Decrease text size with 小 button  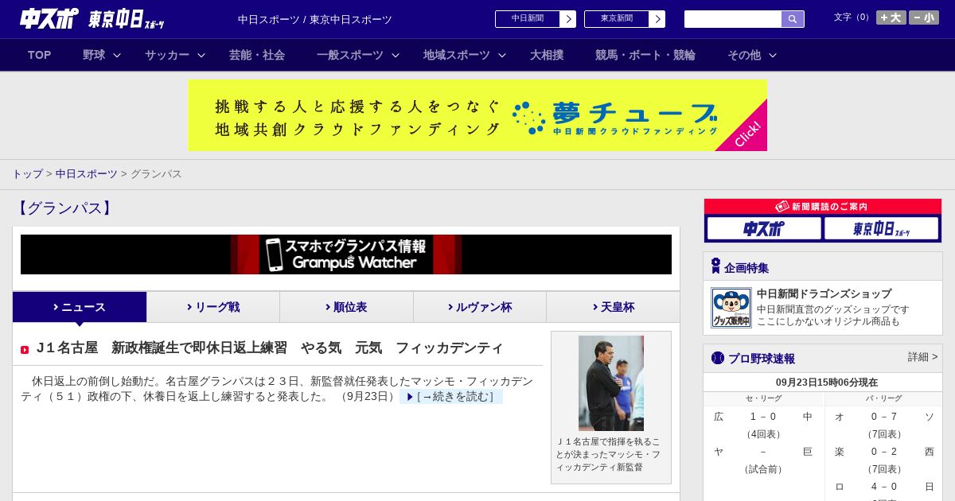tap(924, 17)
